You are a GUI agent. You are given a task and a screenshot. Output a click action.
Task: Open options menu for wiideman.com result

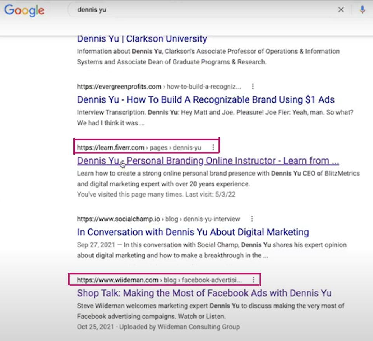[254, 280]
